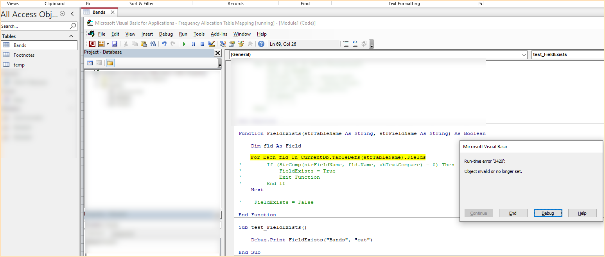Screen dimensions: 605x257
Task: Open the (General) object dropdown
Action: pos(378,55)
